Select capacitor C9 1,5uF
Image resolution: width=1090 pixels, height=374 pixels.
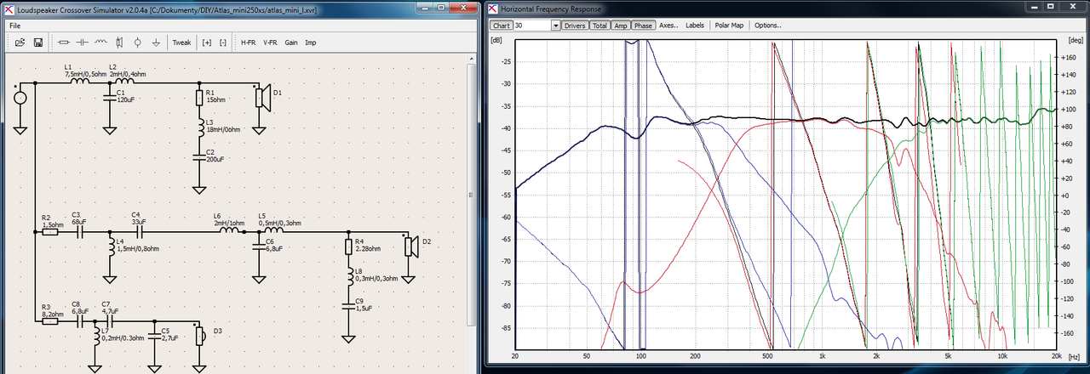347,306
